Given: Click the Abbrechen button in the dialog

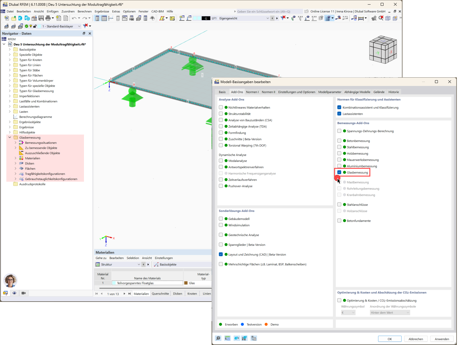Looking at the screenshot, I should click(415, 339).
